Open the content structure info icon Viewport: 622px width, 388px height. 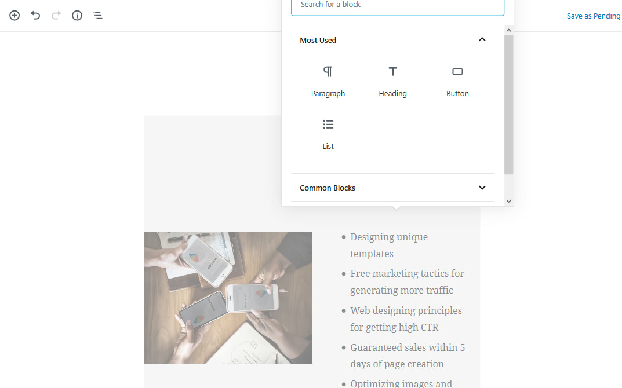(77, 16)
